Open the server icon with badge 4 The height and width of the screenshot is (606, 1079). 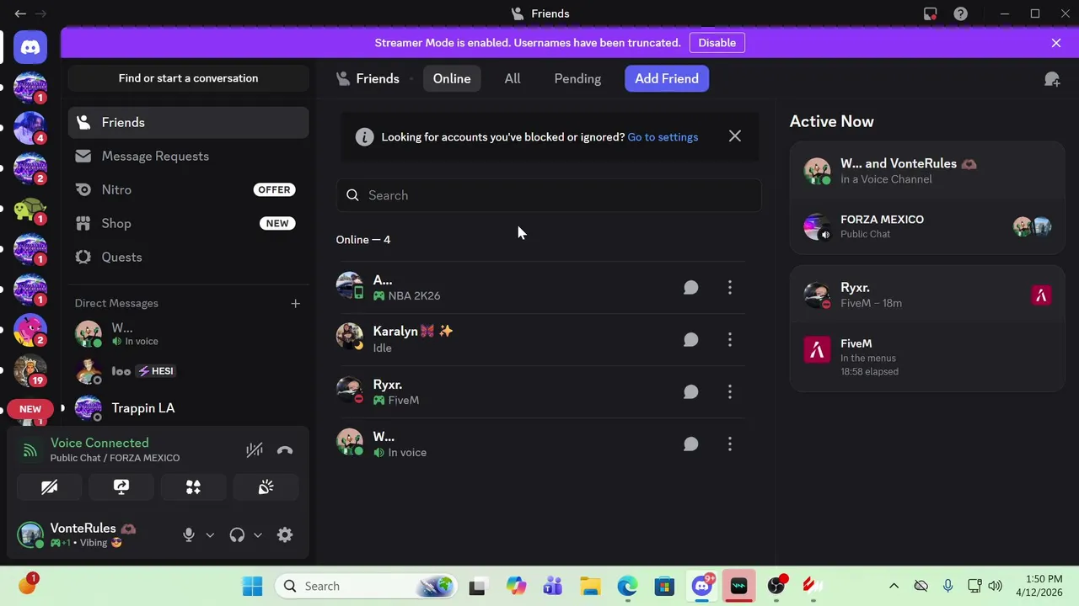30,128
